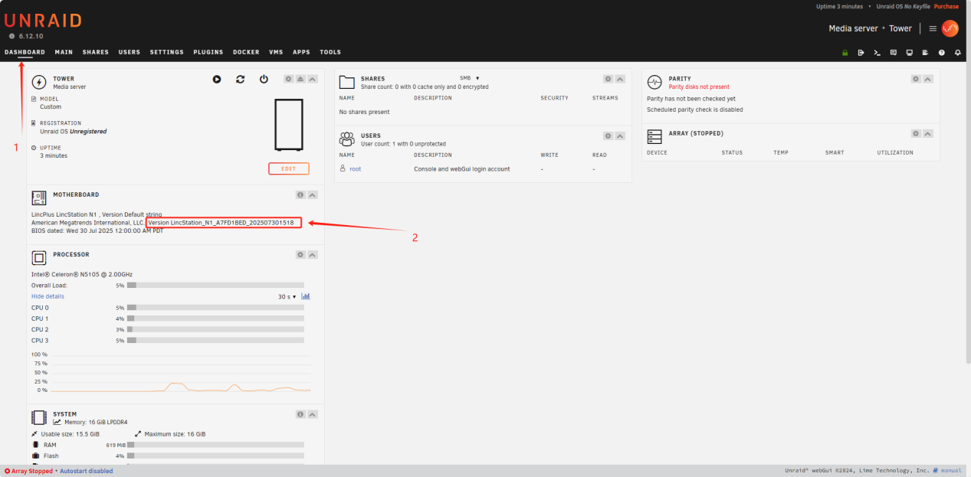Click the logout icon in header
This screenshot has width=971, height=477.
click(861, 53)
